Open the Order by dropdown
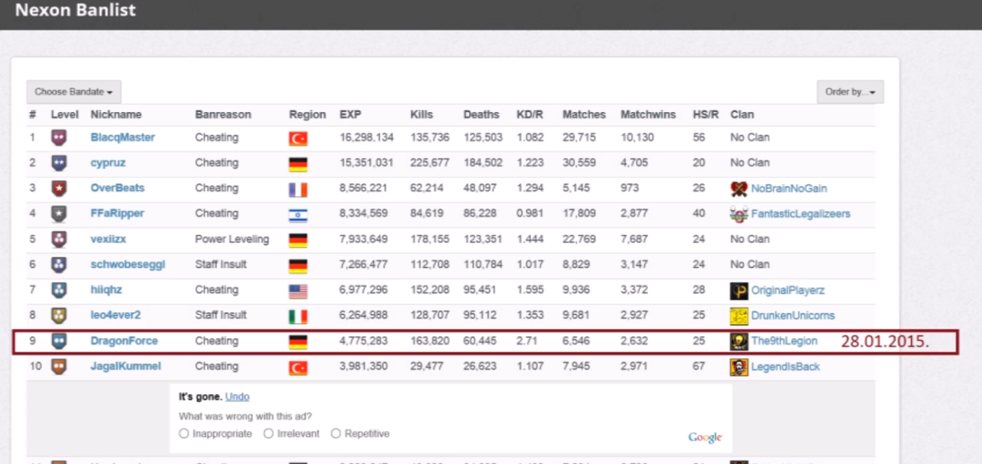Image resolution: width=982 pixels, height=464 pixels. (850, 92)
